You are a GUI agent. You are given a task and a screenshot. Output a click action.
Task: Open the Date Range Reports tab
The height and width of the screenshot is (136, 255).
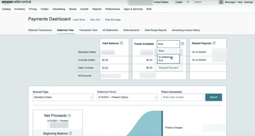[x=155, y=30]
